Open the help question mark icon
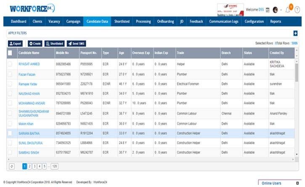 point(297,10)
